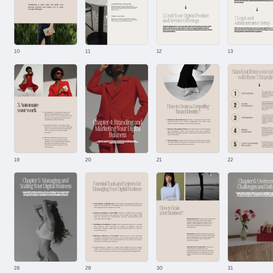Open How to Scale your Business page thumbnail
The width and height of the screenshot is (273, 273).
pyautogui.click(x=188, y=217)
